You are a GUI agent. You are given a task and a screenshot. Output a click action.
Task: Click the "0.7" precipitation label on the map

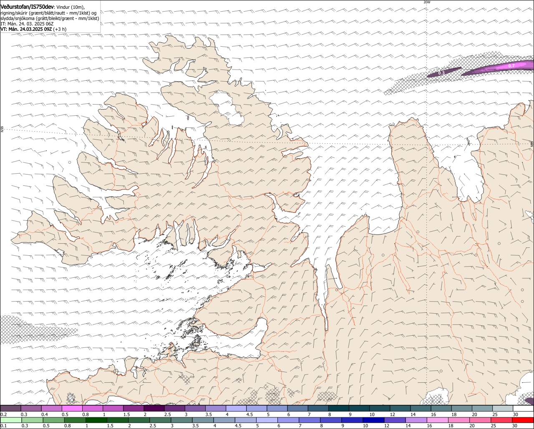pyautogui.click(x=512, y=66)
